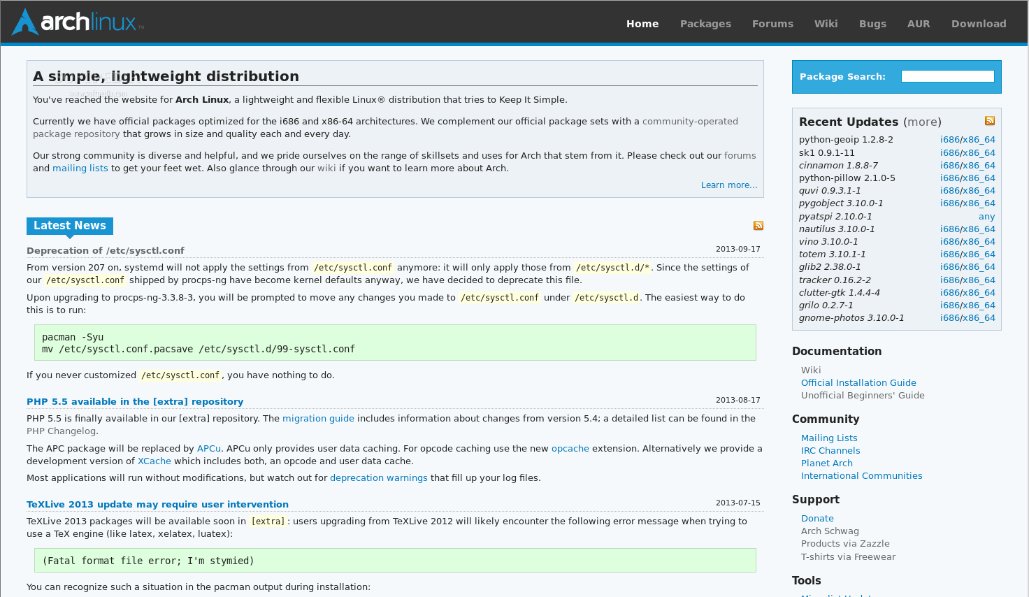Viewport: 1029px width, 597px height.
Task: Open the Planet Arch link
Action: tap(827, 463)
